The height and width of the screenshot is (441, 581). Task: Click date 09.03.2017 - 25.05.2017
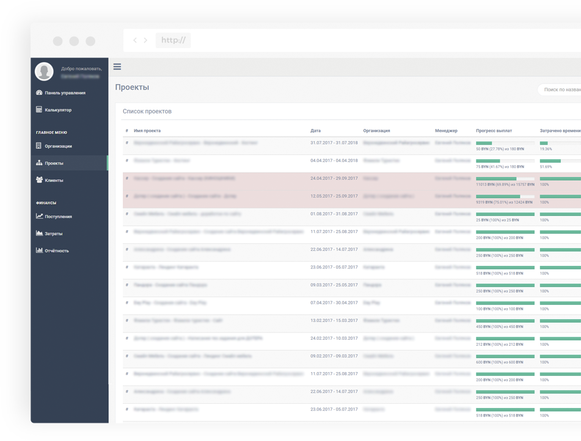pos(334,285)
